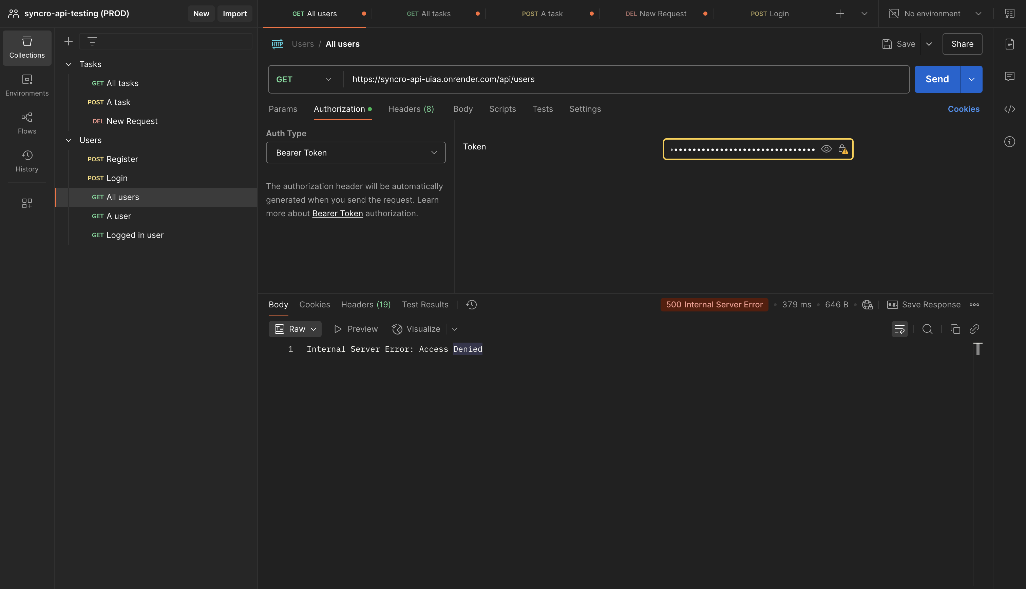Open the No environment selector
This screenshot has width=1026, height=589.
[935, 14]
